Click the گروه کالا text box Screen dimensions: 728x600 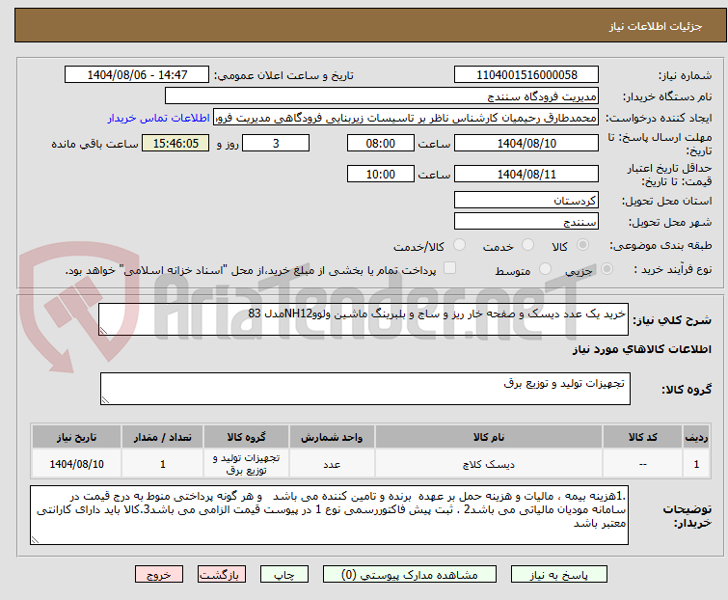[364, 389]
